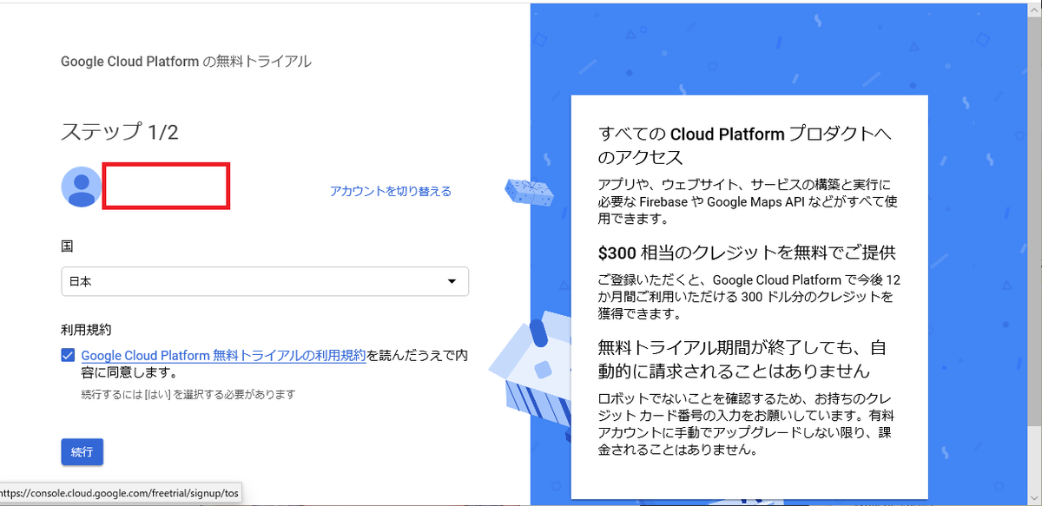Viewport: 1042px width, 506px height.
Task: Click the 続行 continue button
Action: tap(82, 452)
